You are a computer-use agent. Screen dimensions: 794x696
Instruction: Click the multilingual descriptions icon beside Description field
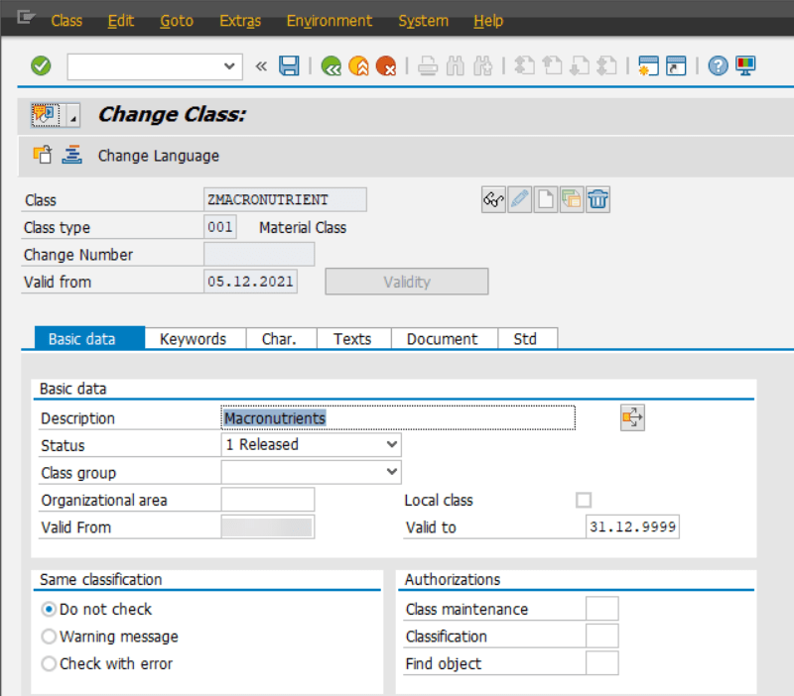click(x=632, y=417)
